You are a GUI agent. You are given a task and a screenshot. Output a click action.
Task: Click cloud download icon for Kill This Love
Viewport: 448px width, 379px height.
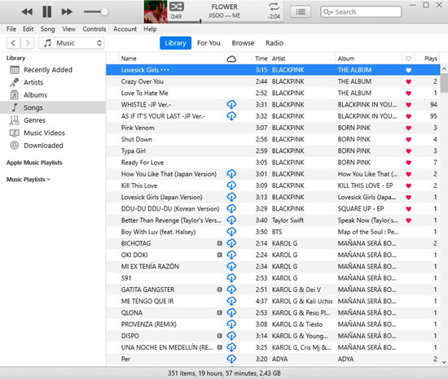(x=231, y=185)
